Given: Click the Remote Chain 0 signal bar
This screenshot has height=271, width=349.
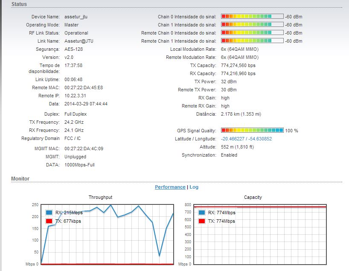Looking at the screenshot, I should 252,32.
